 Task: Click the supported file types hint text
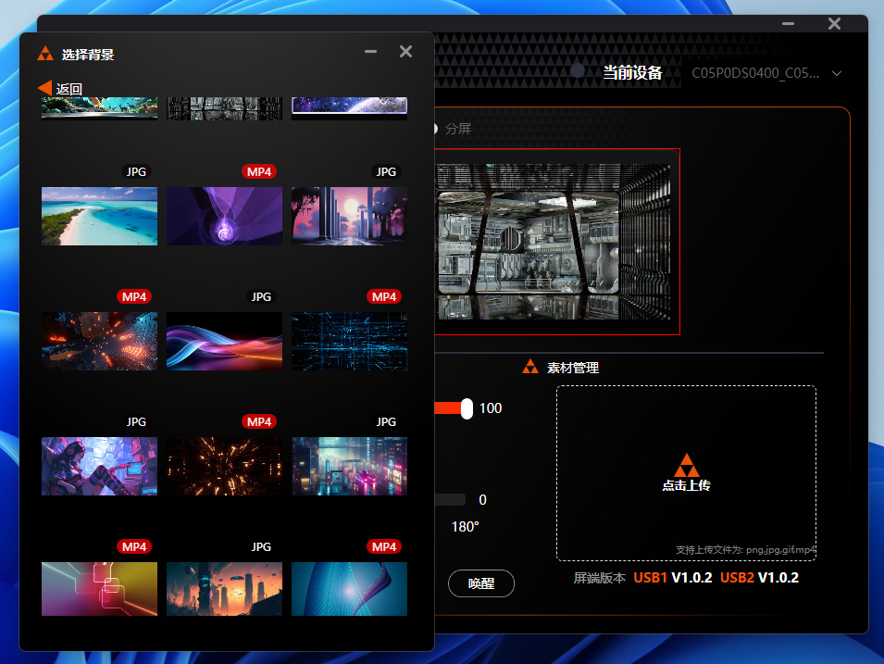745,549
